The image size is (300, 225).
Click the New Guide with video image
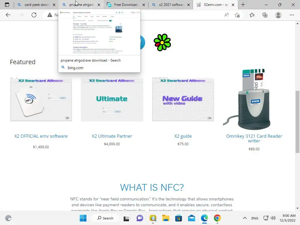coord(183,100)
